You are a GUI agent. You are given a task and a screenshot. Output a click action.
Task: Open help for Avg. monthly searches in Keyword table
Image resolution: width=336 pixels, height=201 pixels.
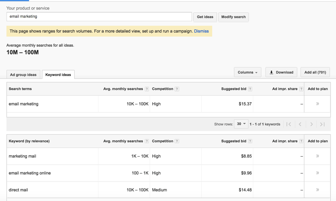tap(147, 141)
